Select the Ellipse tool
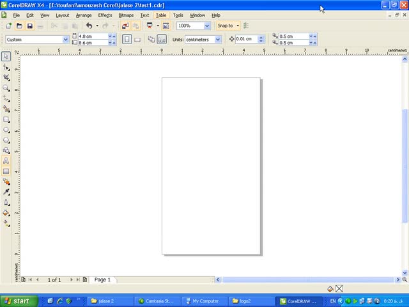The width and height of the screenshot is (409, 307). click(x=6, y=130)
